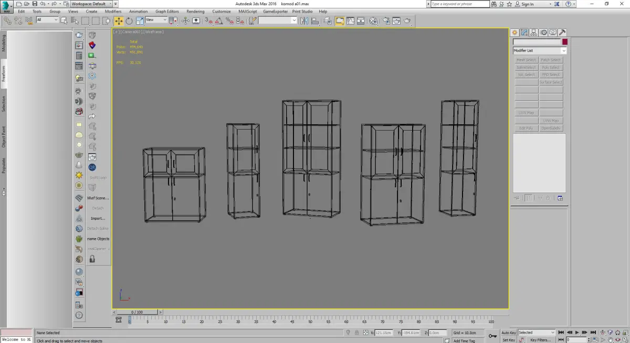Toggle the Set Key mode
Screen dimensions: 630x343
click(x=508, y=340)
